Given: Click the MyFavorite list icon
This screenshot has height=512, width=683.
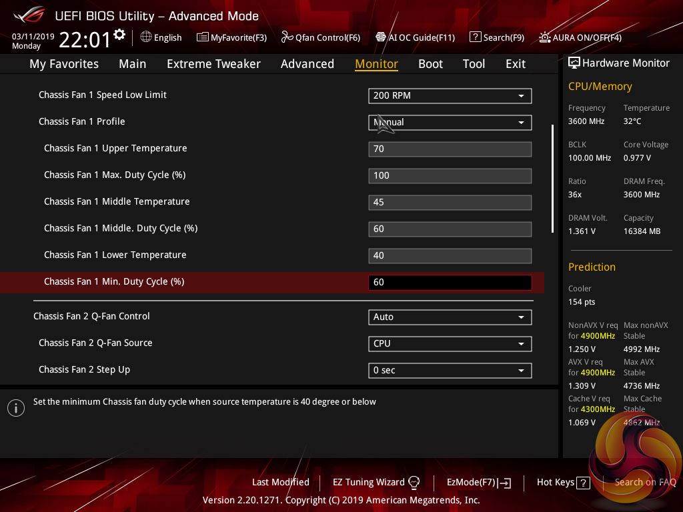Looking at the screenshot, I should (202, 37).
